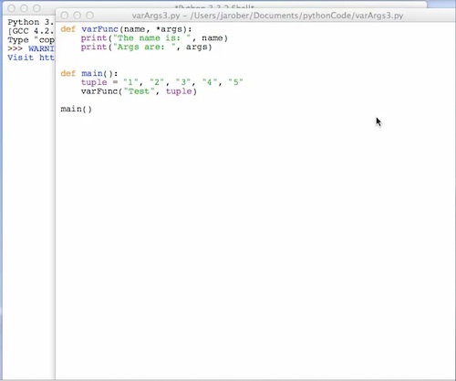Click the tuple assignment line
Image resolution: width=456 pixels, height=381 pixels.
click(161, 82)
